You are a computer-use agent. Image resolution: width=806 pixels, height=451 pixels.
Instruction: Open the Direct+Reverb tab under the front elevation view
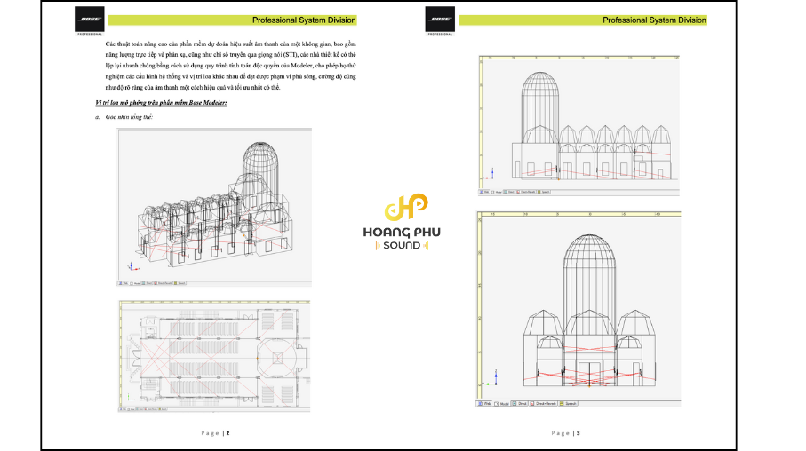click(544, 404)
